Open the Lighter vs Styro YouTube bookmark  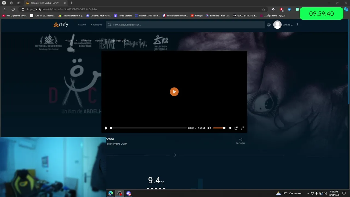(x=15, y=16)
